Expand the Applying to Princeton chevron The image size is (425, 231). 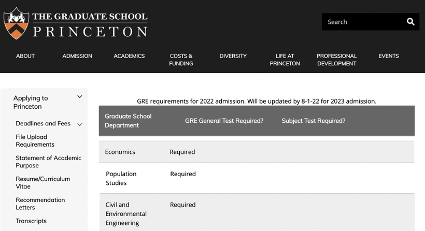pos(80,97)
